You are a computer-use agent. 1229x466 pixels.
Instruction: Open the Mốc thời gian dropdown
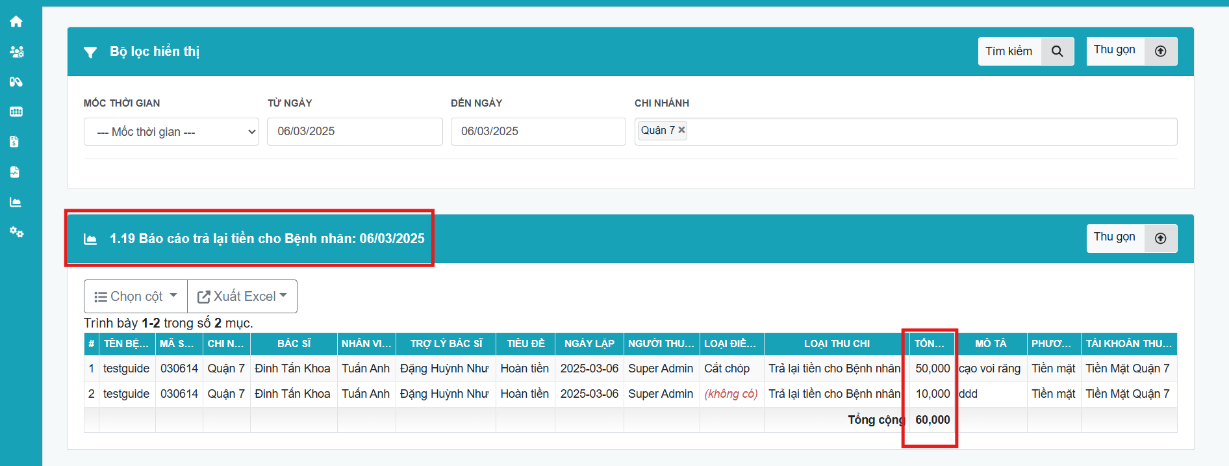point(171,132)
